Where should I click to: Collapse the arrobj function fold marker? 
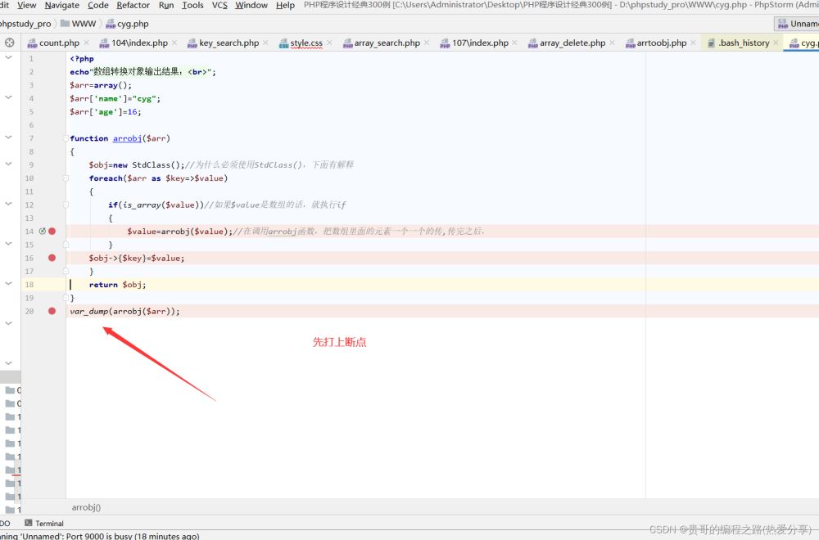(66, 138)
